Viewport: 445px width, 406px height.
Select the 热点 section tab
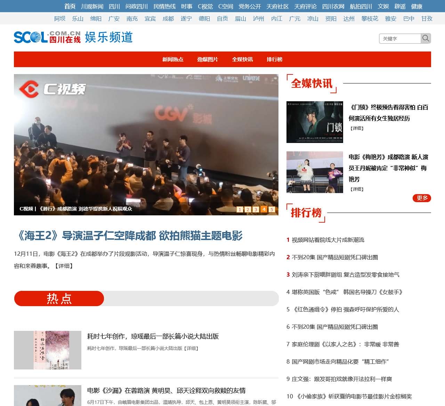point(59,298)
